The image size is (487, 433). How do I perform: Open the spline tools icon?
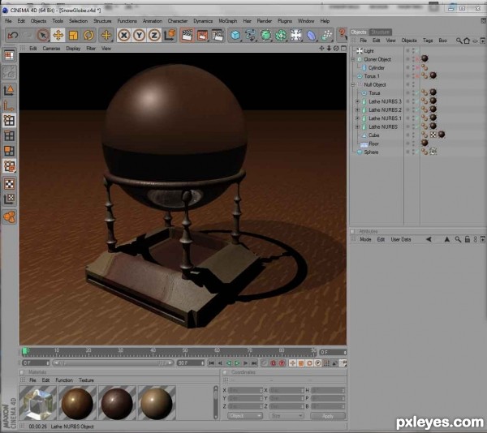point(250,35)
